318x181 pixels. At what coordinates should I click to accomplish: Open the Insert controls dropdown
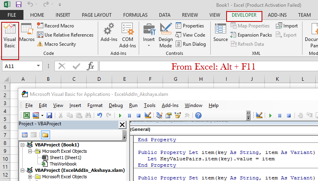[149, 35]
